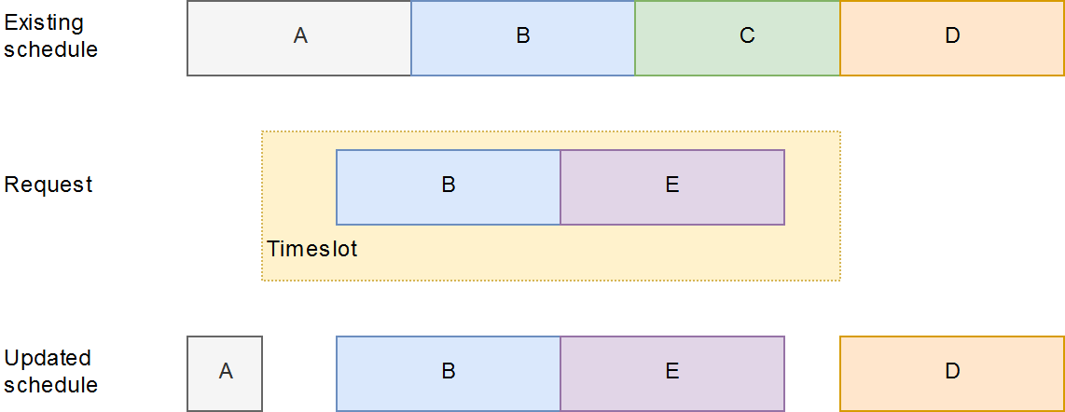Click gap between A and B in Updated schedule
This screenshot has height=412, width=1065.
(299, 374)
